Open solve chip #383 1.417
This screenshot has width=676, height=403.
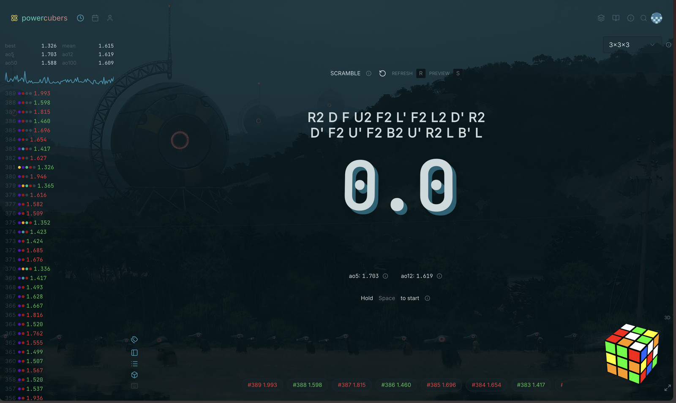pyautogui.click(x=531, y=385)
